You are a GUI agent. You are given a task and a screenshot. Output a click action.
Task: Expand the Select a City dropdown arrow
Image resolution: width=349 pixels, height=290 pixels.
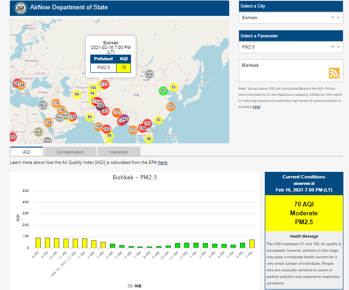point(338,17)
